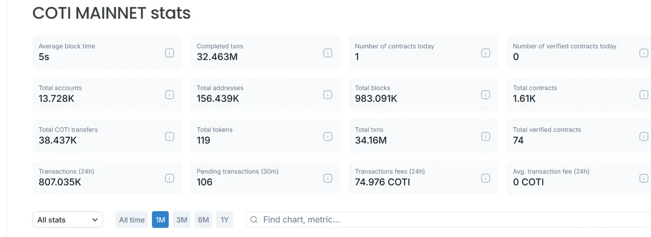The width and height of the screenshot is (651, 237).
Task: Click the 983.091K total blocks value
Action: point(376,99)
